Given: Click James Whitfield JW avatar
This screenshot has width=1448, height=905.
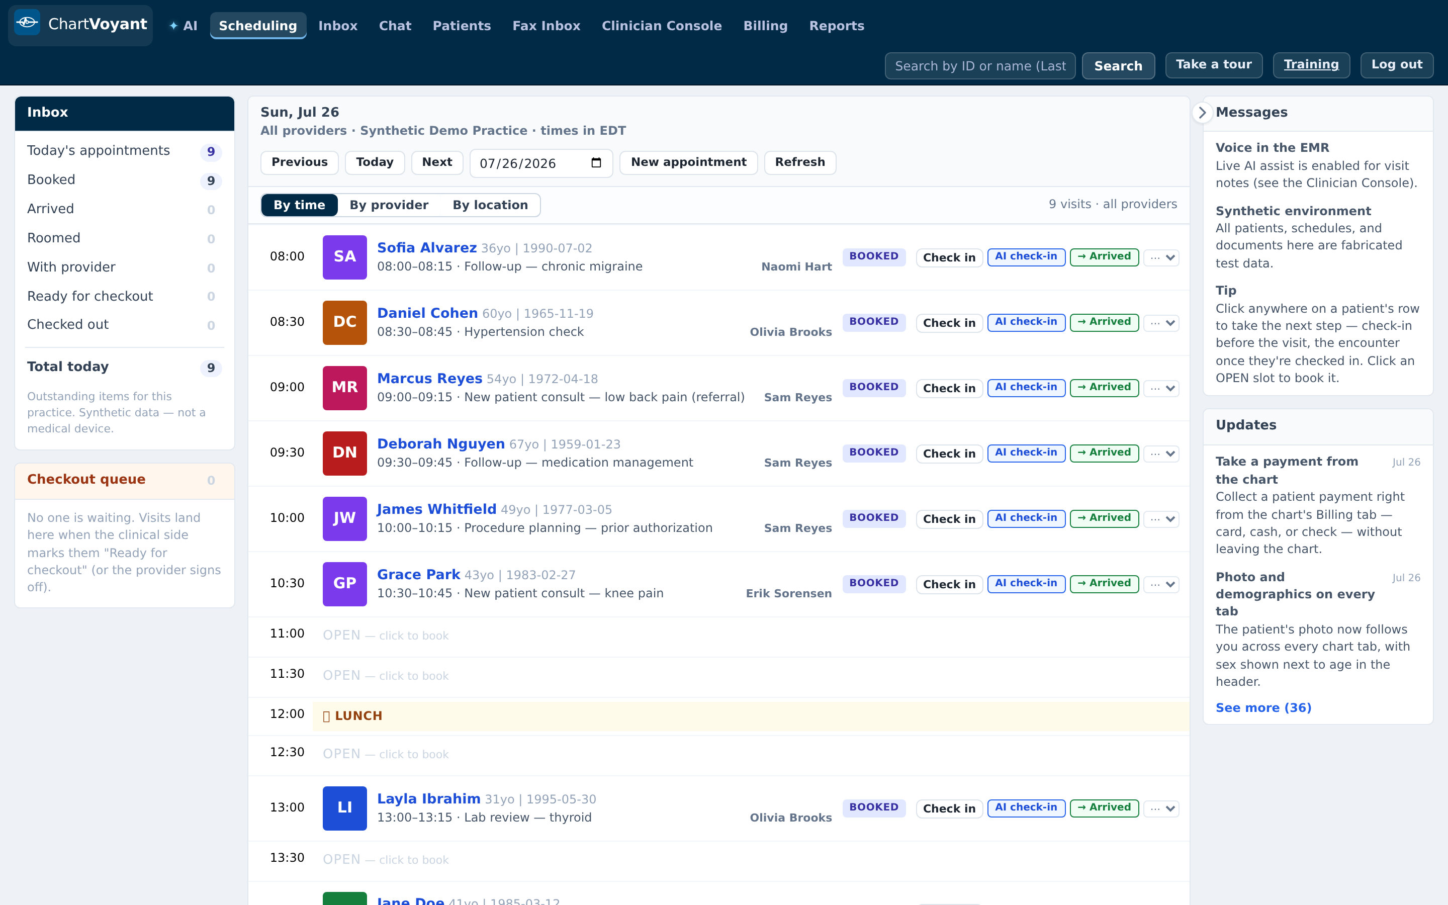Looking at the screenshot, I should point(344,518).
